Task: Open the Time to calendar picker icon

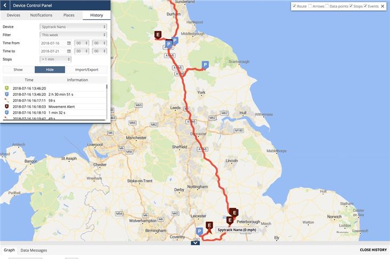Action: 69,51
